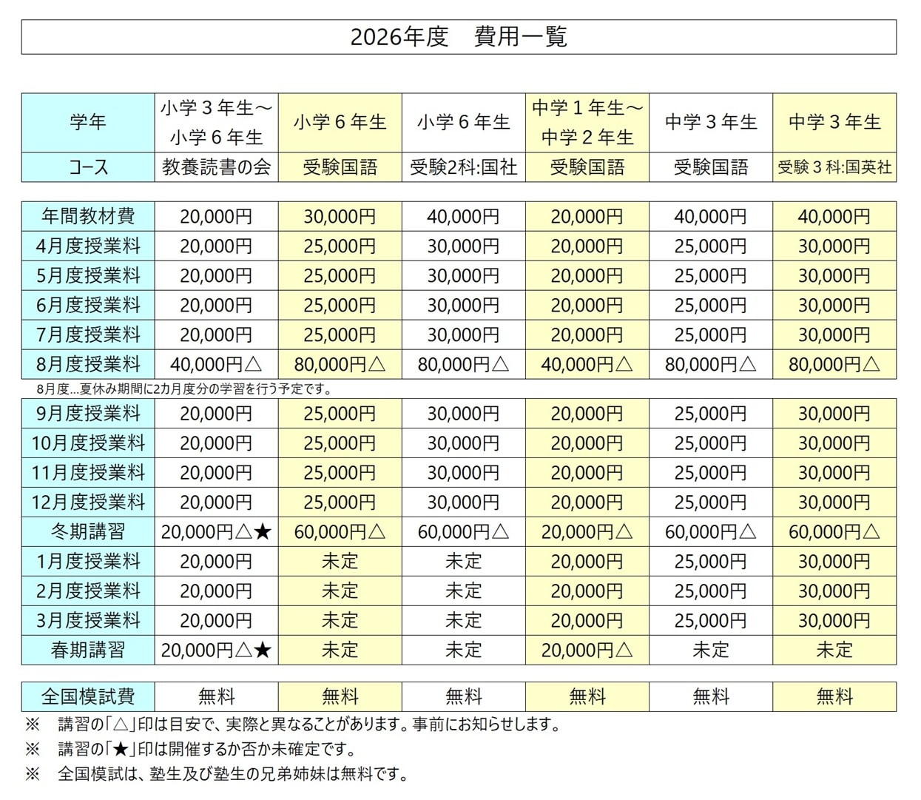The image size is (921, 800).
Task: Click 1月度授業料 未定 under 受験2科:国社
Action: click(x=464, y=562)
